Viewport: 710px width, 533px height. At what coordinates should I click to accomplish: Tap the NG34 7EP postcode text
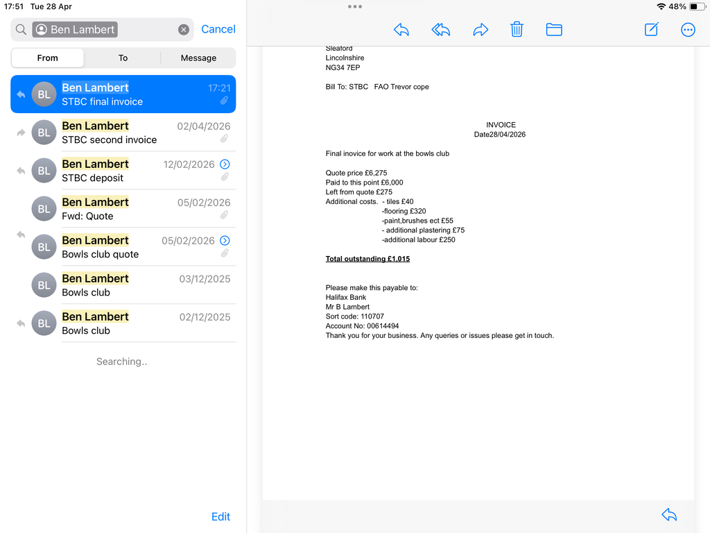pyautogui.click(x=343, y=67)
